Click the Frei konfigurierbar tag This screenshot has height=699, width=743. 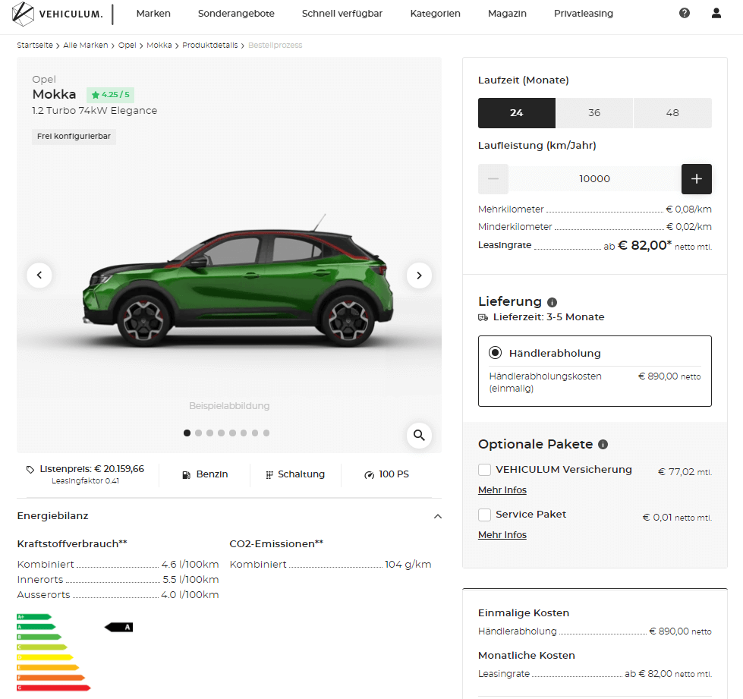pos(74,137)
